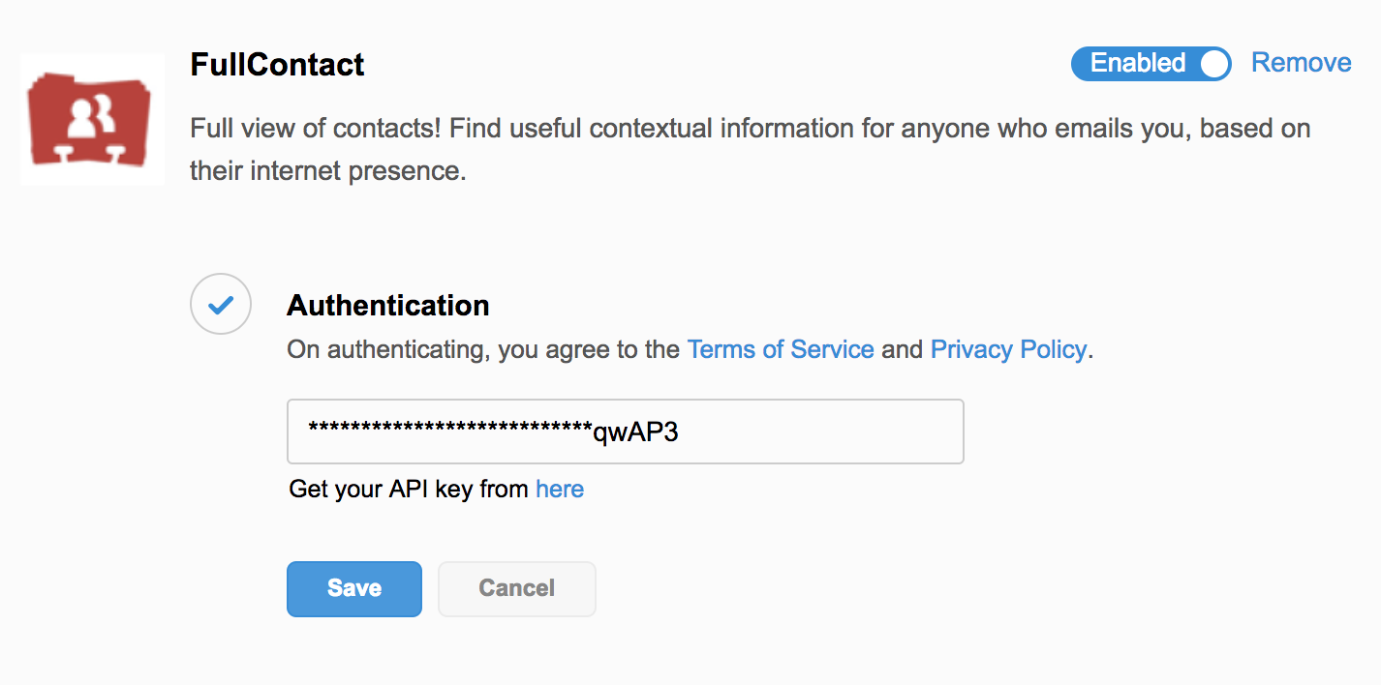Cancel the authentication changes
This screenshot has width=1381, height=685.
pyautogui.click(x=517, y=588)
